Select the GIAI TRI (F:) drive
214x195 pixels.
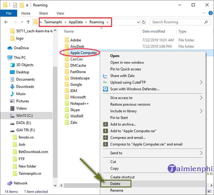22,130
